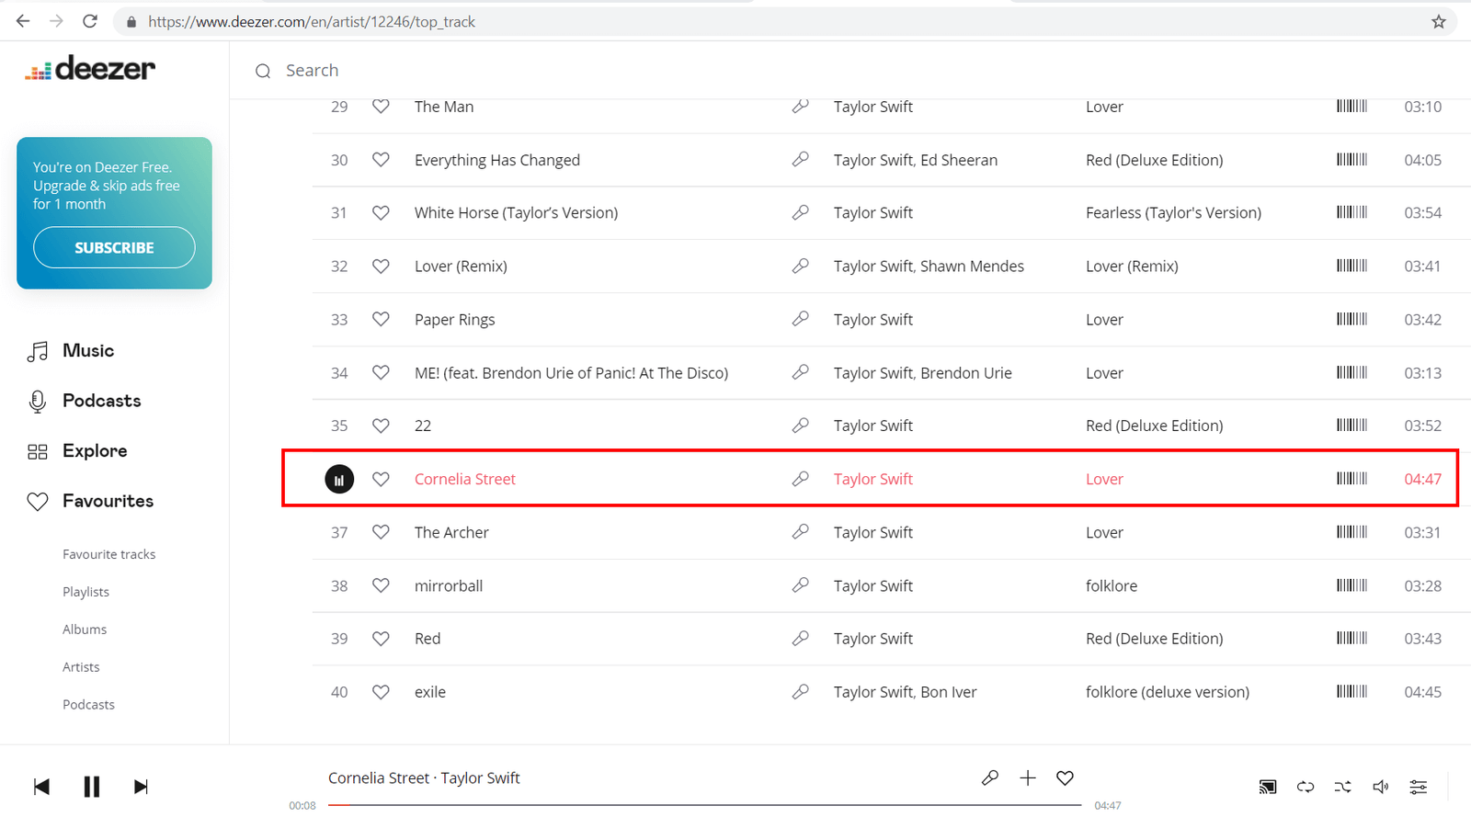Like Cornelia Street in the track row

tap(381, 479)
